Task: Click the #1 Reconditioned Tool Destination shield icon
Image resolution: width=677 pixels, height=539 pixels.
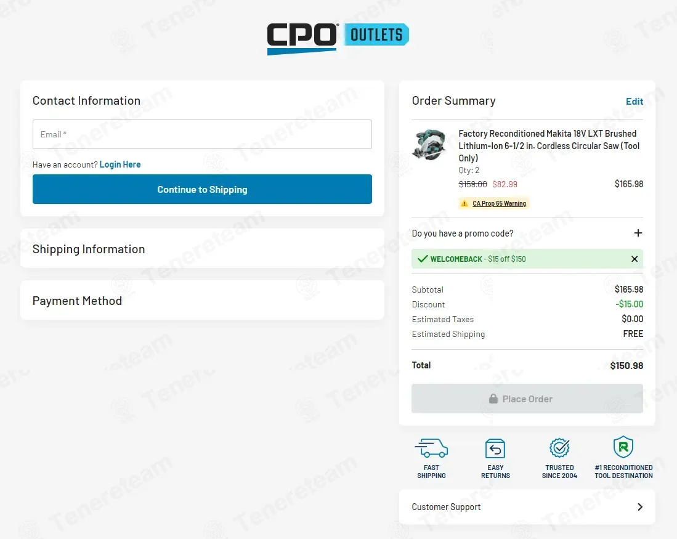Action: (623, 447)
